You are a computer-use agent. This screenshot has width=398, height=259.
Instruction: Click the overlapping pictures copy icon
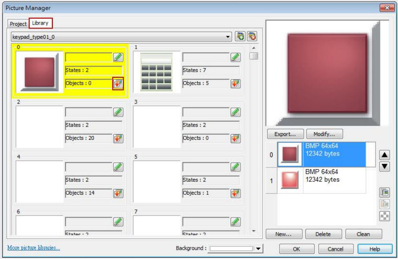(x=385, y=193)
